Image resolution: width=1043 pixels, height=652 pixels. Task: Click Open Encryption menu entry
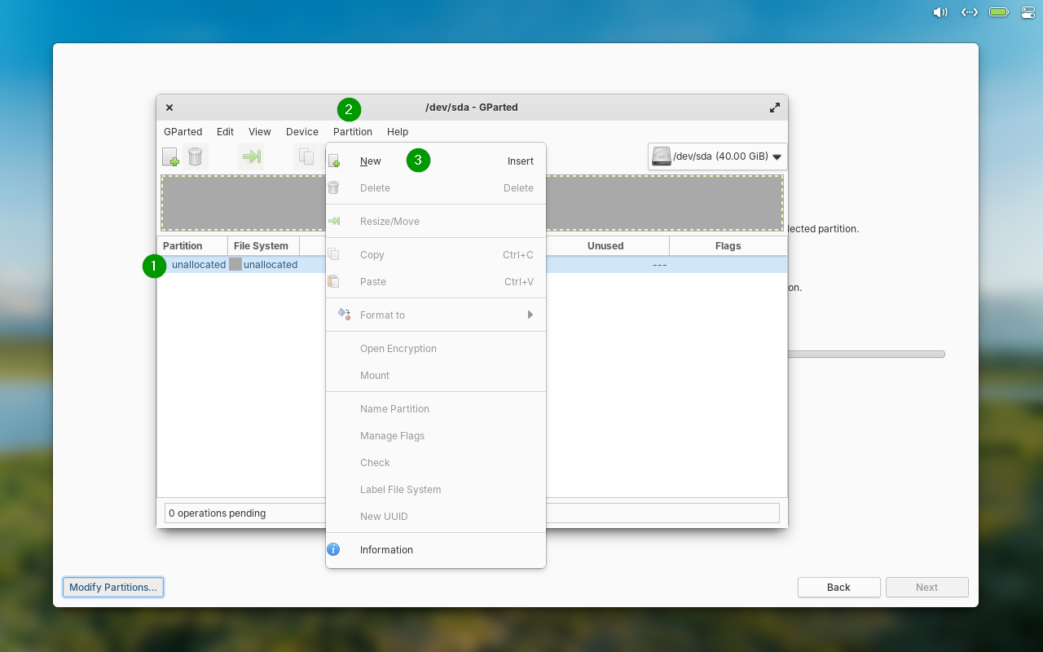coord(436,349)
